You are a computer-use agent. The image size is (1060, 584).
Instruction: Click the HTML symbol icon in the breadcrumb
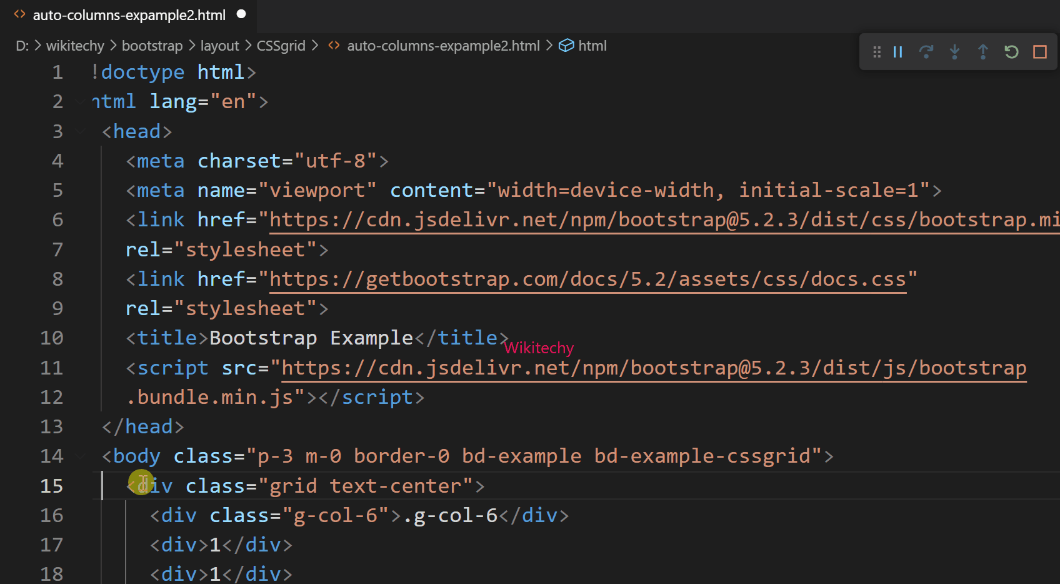pyautogui.click(x=566, y=45)
